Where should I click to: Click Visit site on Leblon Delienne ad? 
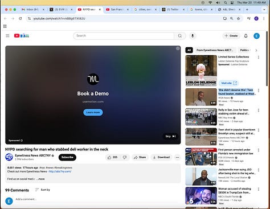click(229, 83)
